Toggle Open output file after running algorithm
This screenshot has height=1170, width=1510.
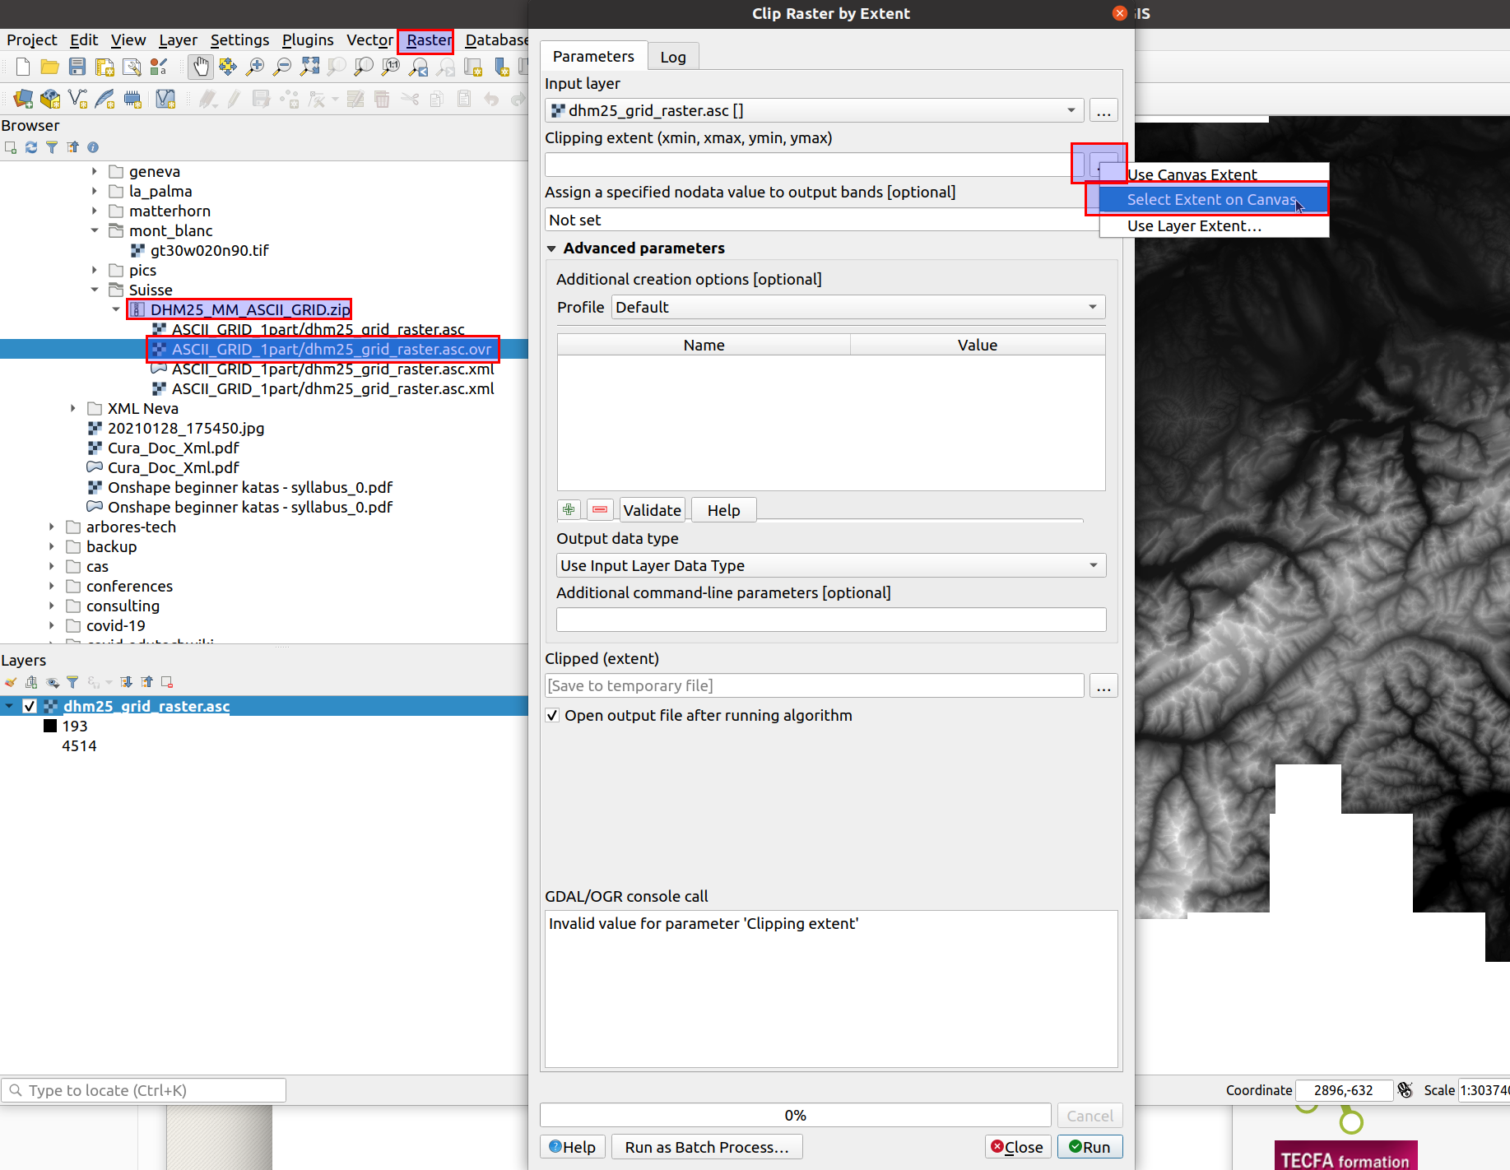[x=553, y=716]
